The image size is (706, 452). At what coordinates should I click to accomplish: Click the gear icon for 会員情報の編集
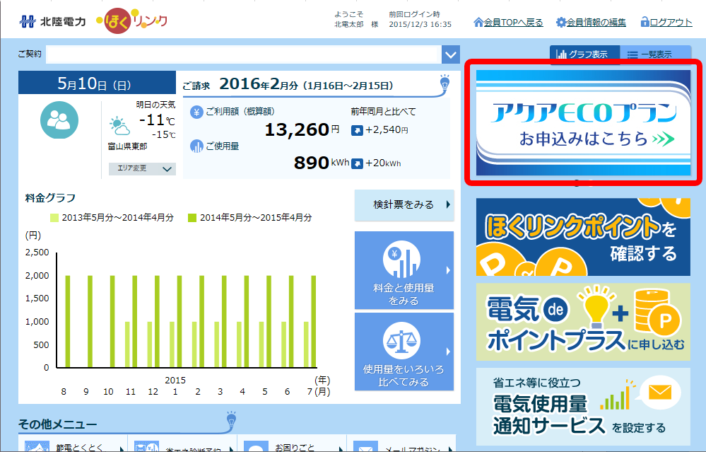tap(560, 22)
